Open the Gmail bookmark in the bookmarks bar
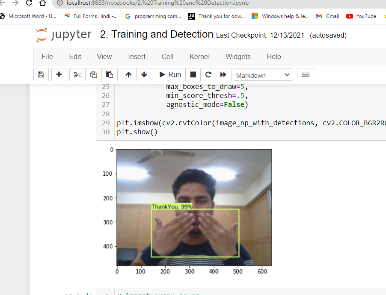The image size is (386, 295). tap(327, 16)
